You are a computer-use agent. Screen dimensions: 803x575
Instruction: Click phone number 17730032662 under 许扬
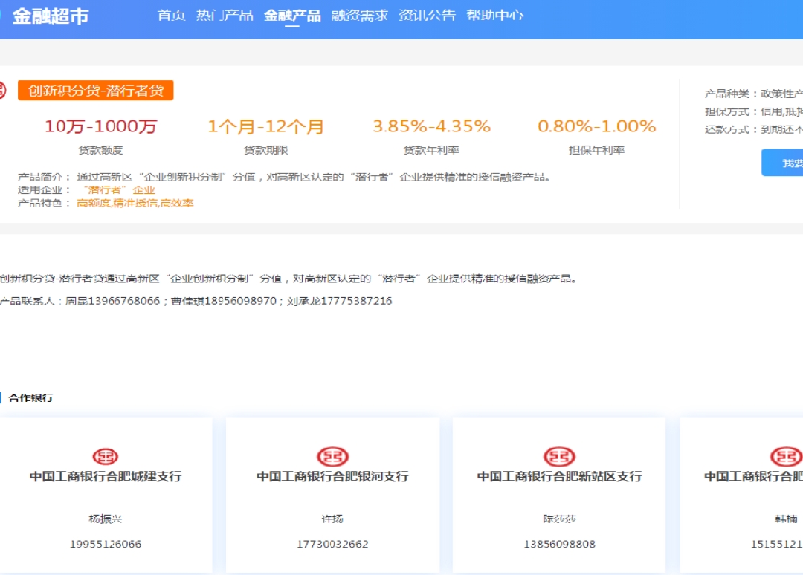[332, 544]
